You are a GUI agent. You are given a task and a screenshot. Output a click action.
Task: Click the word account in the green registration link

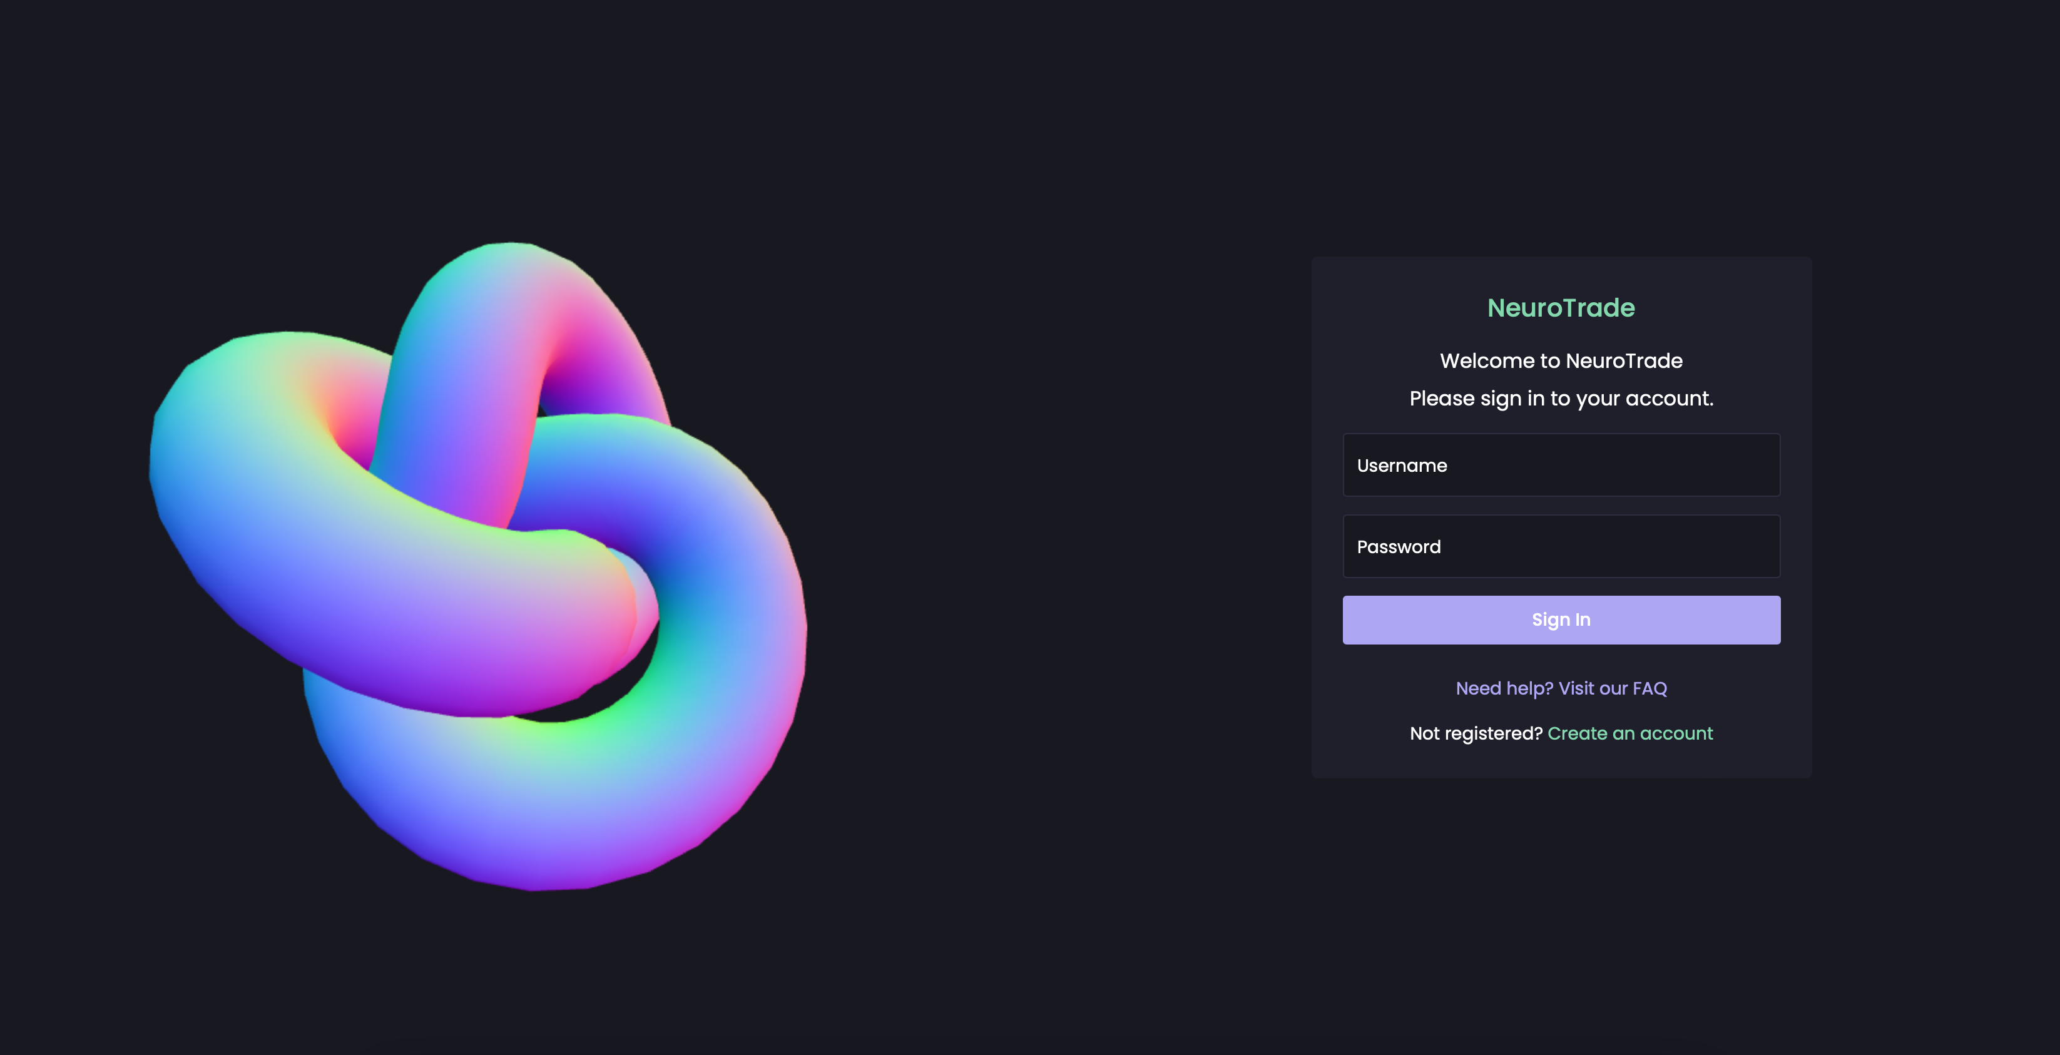click(1676, 733)
